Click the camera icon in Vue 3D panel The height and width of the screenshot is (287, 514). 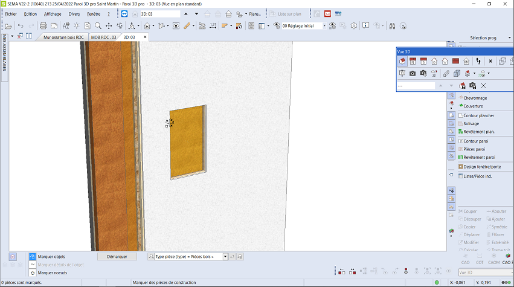coord(413,73)
